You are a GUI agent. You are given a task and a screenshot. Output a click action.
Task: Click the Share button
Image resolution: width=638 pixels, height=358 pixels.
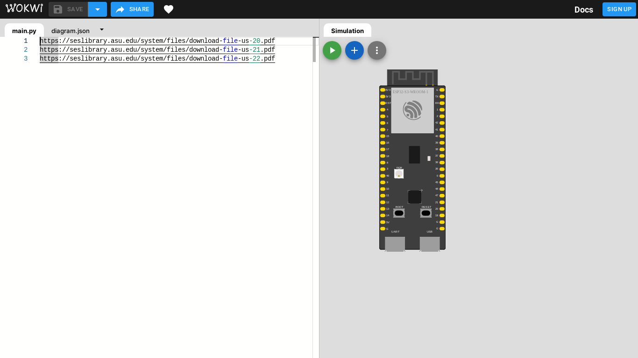pyautogui.click(x=132, y=9)
